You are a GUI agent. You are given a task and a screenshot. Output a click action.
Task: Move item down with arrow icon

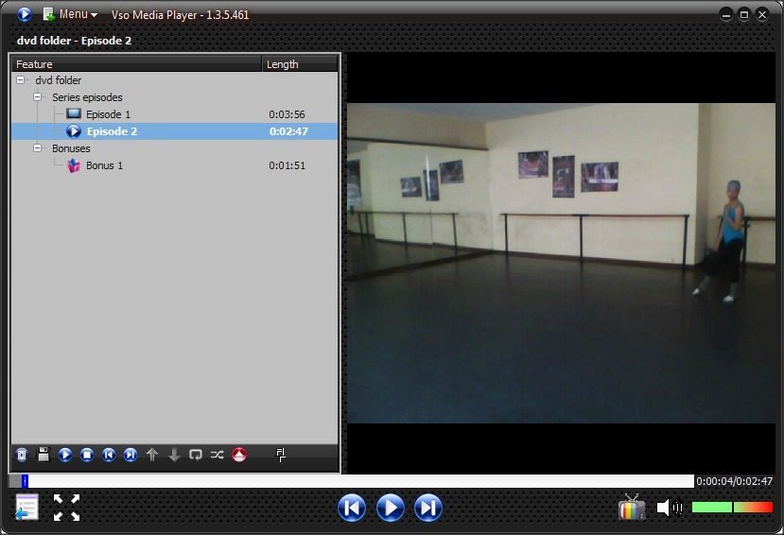(x=174, y=455)
